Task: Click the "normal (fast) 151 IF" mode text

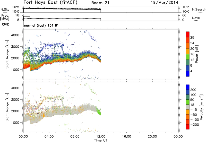Action: click(x=41, y=26)
